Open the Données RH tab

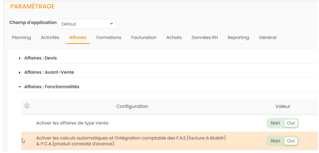pyautogui.click(x=205, y=37)
